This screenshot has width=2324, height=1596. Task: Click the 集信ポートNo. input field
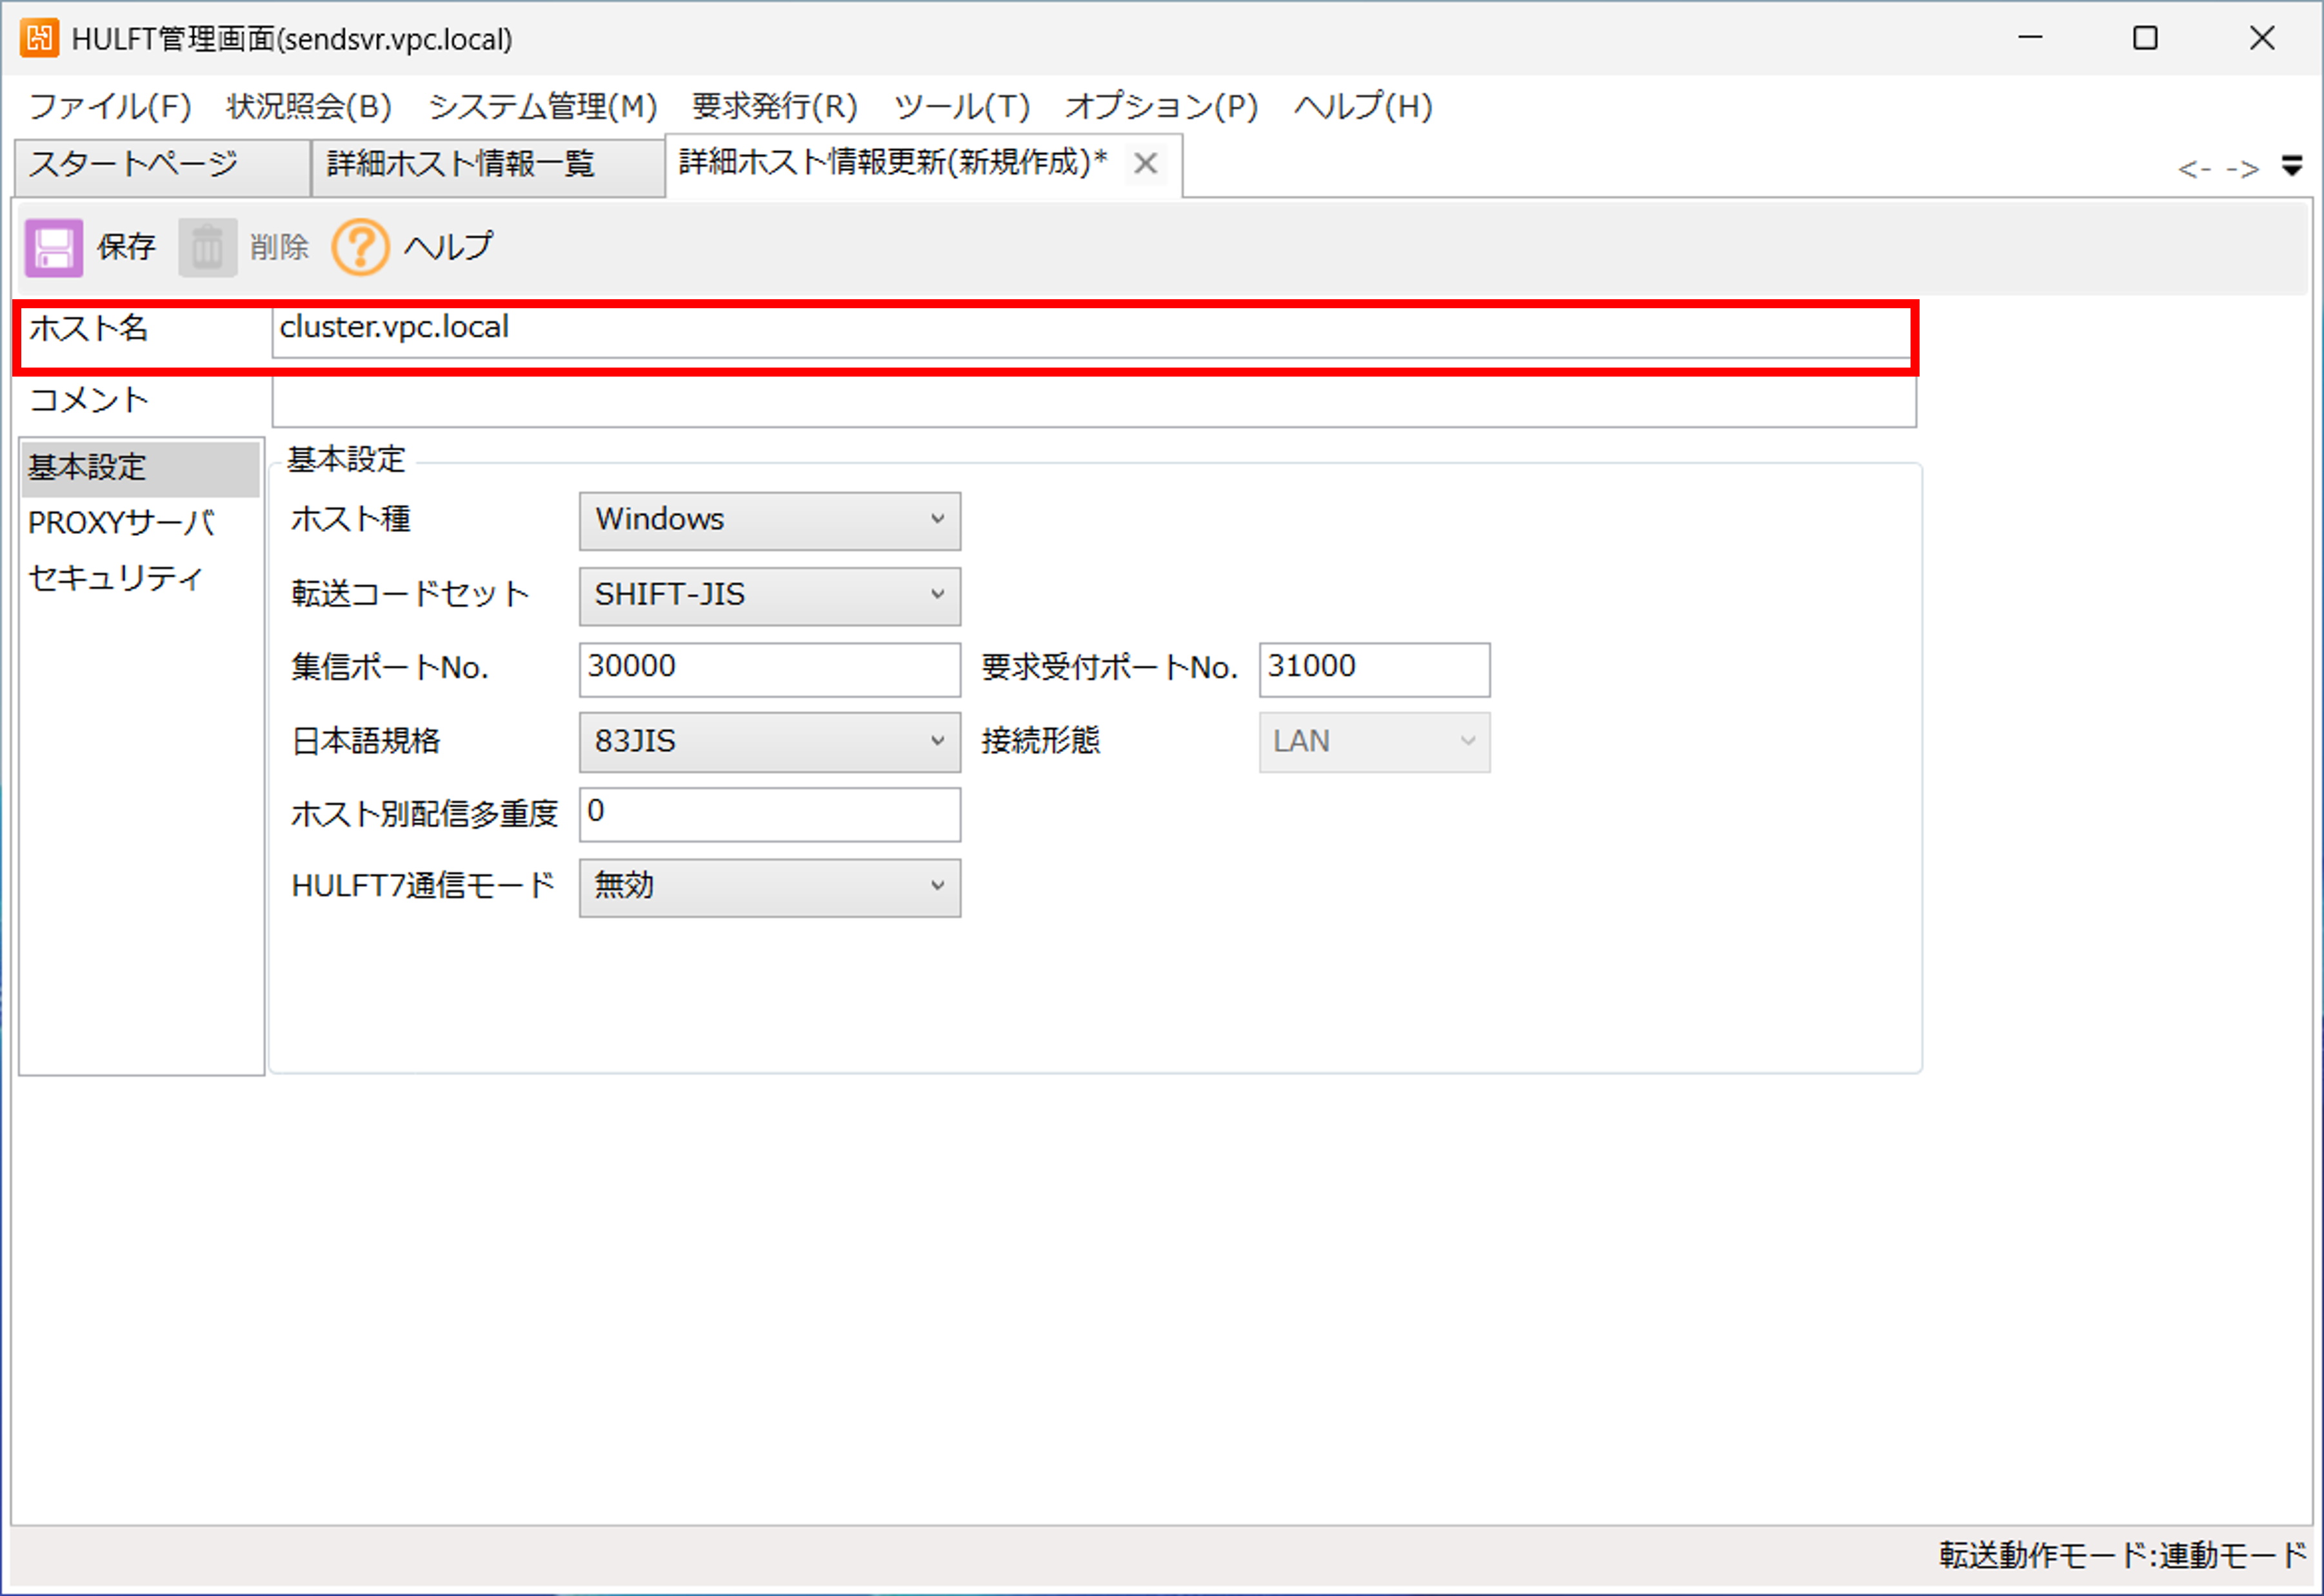(x=768, y=668)
